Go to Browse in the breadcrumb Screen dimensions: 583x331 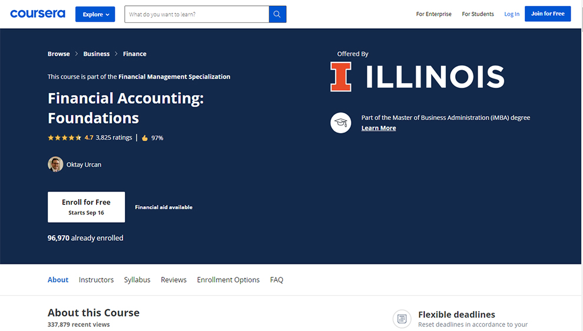point(59,54)
